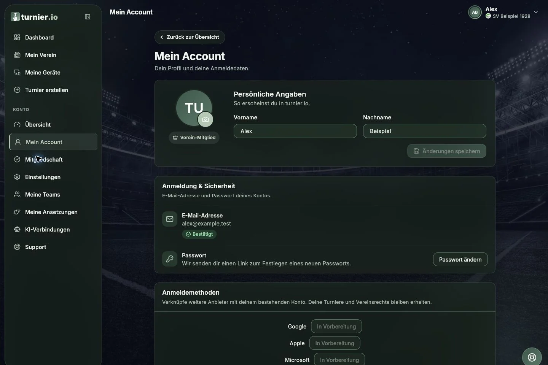Click the Anmeldung & Sicherheit heading
The image size is (548, 365).
[199, 186]
